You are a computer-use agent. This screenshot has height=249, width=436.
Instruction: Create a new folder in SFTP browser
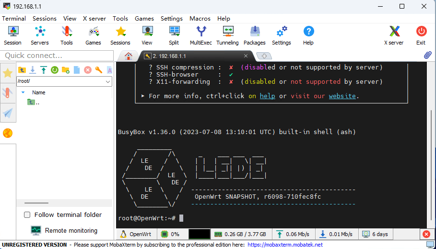pyautogui.click(x=66, y=70)
